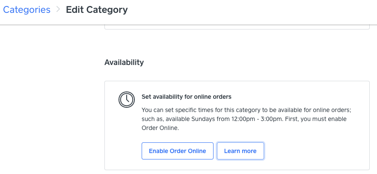Click blank area below the clock icon
The height and width of the screenshot is (174, 377).
coord(126,137)
